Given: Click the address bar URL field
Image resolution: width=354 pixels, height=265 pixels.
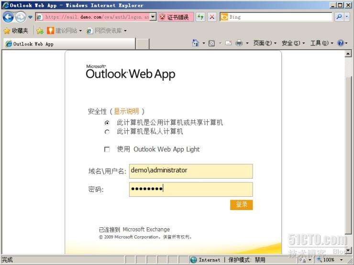Looking at the screenshot, I should [x=93, y=17].
